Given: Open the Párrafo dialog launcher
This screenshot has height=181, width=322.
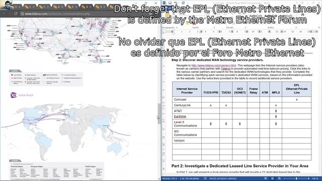Looking at the screenshot, I should click(x=246, y=28).
